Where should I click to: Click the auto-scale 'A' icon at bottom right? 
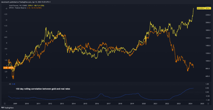[x=208, y=103]
